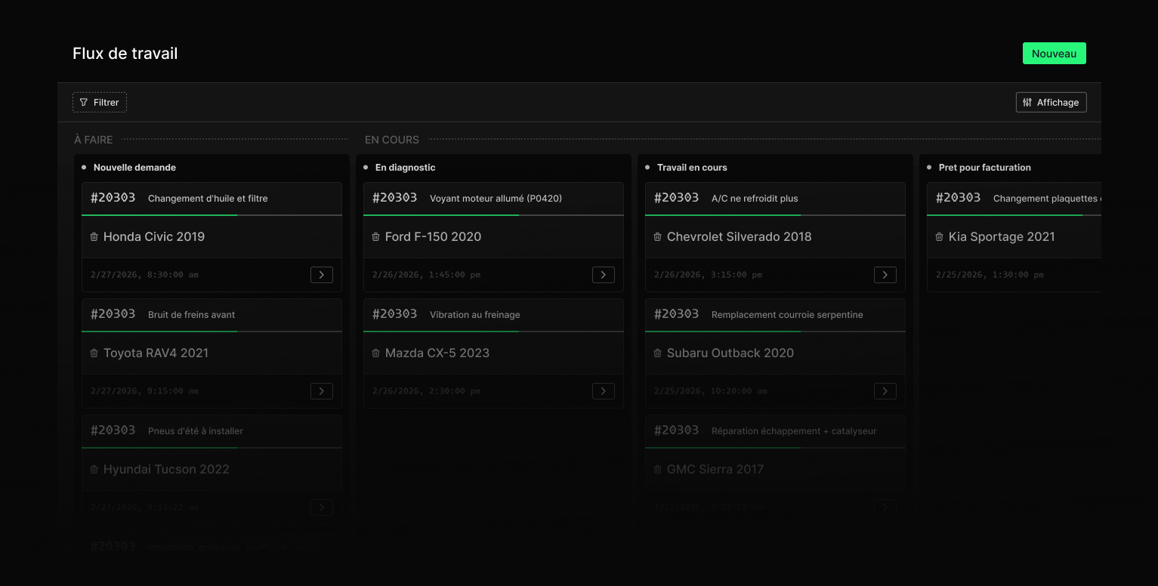Screen dimensions: 1158x586
Task: Click the #20303 number on the Subaru Outback card
Action: (x=677, y=314)
